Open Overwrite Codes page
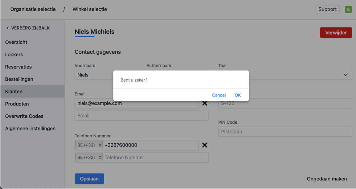This screenshot has width=356, height=189. click(x=24, y=116)
